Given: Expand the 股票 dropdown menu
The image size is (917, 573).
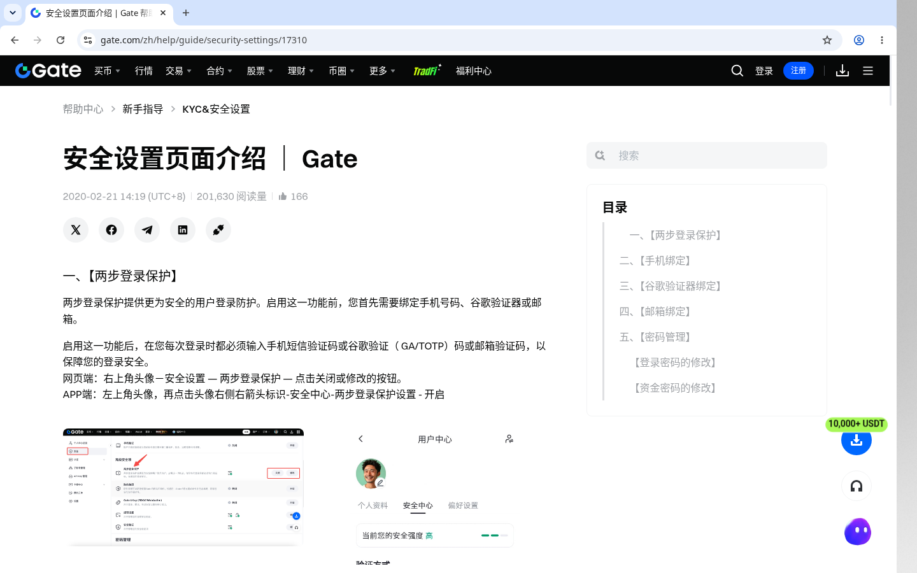Looking at the screenshot, I should pyautogui.click(x=260, y=71).
